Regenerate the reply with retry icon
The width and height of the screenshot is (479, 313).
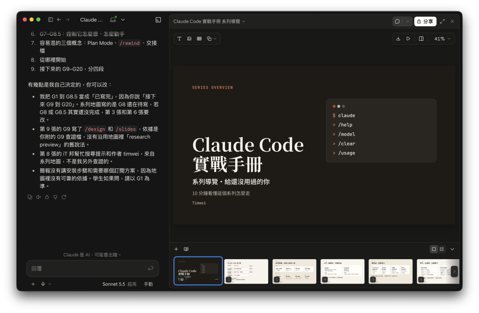coord(64,197)
